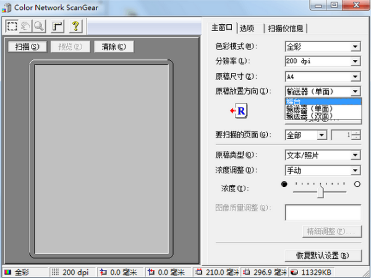371x278 pixels.
Task: Click the light density end circle
Action: click(x=357, y=184)
